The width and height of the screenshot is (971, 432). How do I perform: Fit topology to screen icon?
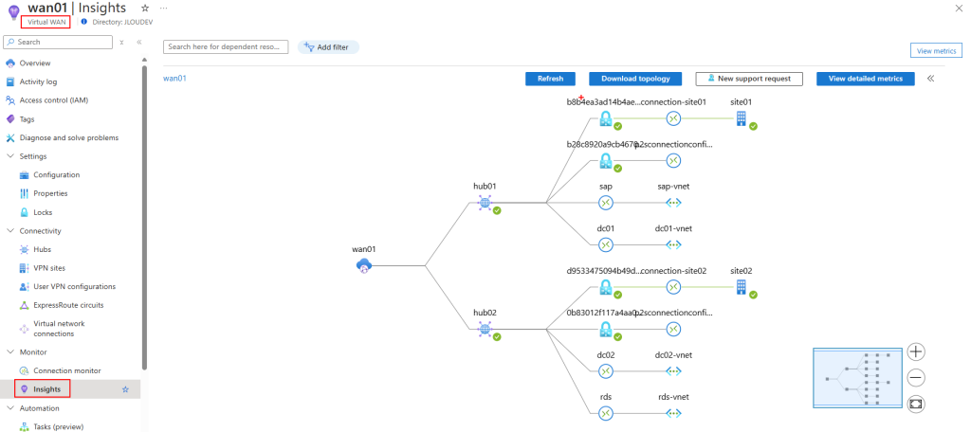click(916, 404)
